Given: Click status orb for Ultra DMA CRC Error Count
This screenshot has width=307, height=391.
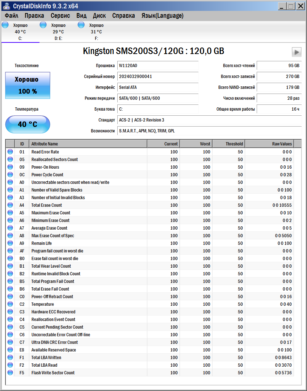Looking at the screenshot, I should [10, 342].
